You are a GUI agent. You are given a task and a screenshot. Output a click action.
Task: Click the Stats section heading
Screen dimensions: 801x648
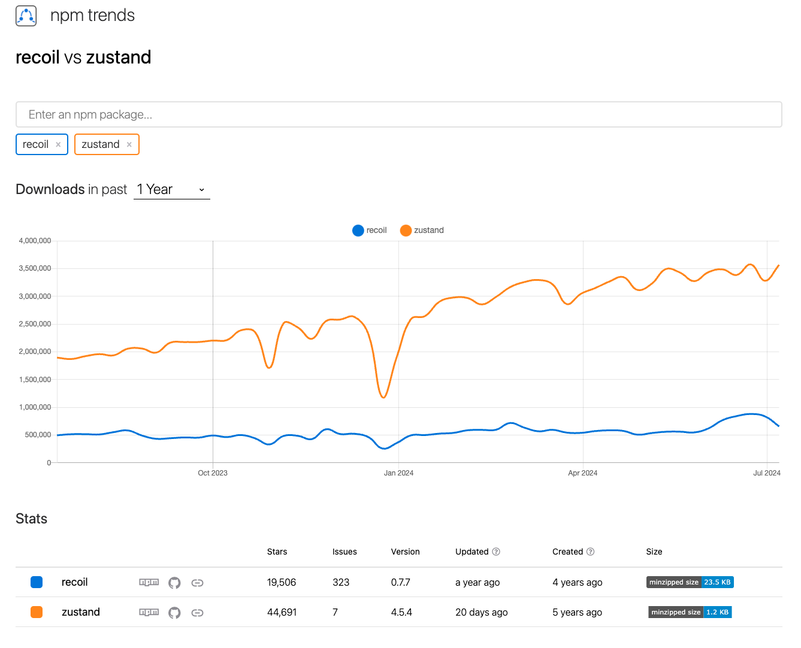point(31,519)
